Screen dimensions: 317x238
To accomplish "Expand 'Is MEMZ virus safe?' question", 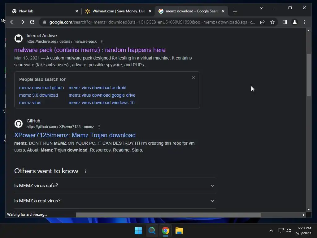I will [x=115, y=186].
